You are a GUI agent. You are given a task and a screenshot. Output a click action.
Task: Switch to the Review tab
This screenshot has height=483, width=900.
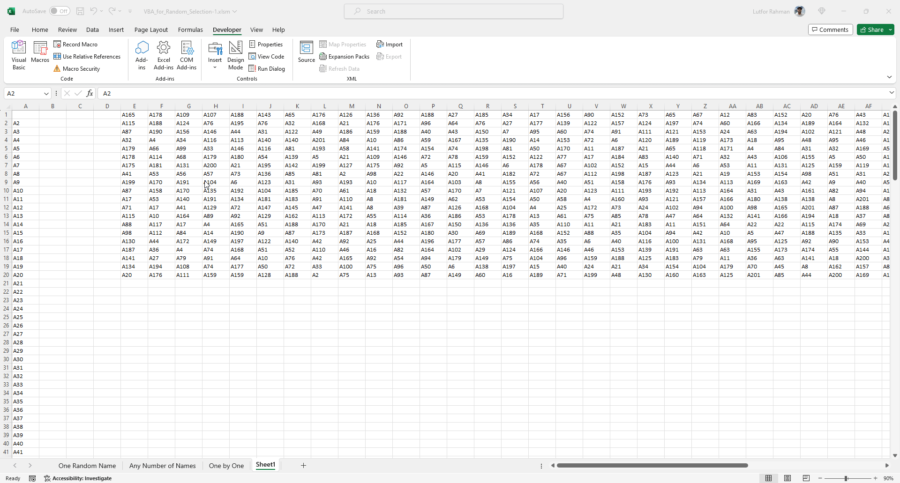67,30
